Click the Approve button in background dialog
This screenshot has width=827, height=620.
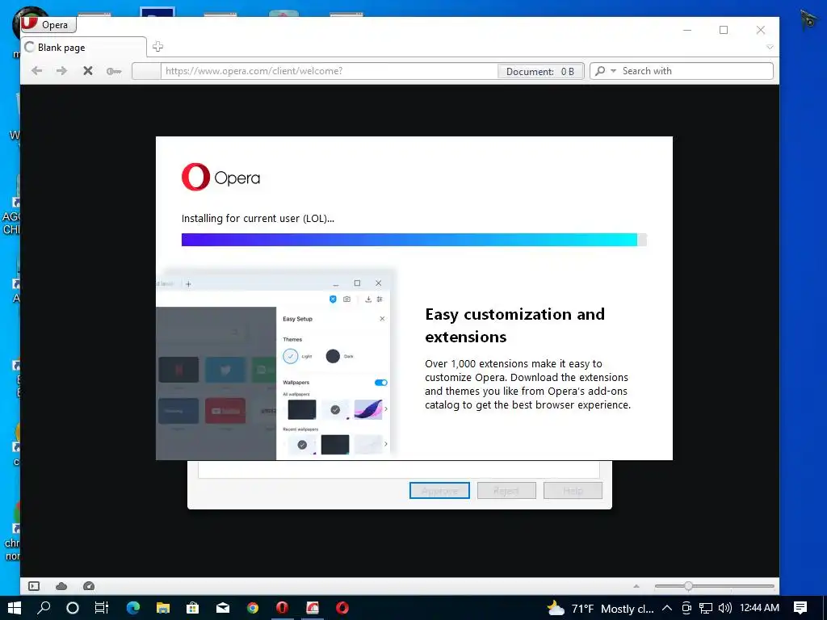tap(439, 490)
